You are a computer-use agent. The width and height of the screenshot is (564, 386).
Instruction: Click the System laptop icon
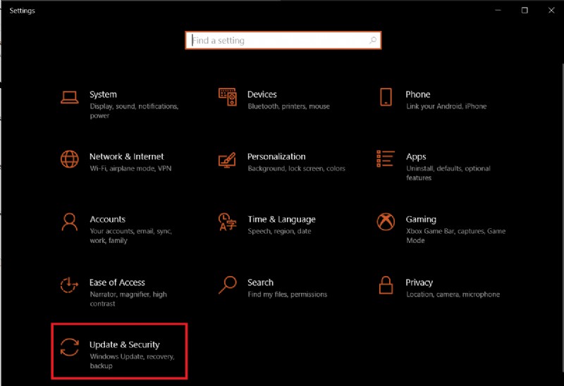coord(69,97)
